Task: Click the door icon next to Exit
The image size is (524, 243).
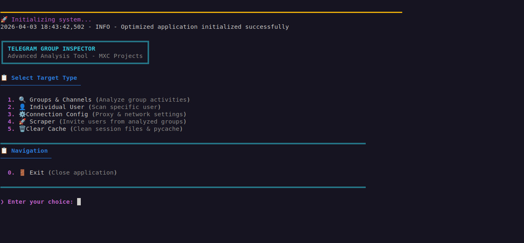Action: 22,173
